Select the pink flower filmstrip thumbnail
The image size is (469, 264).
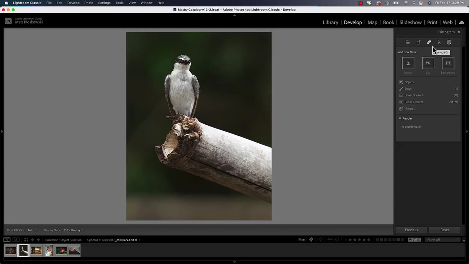(61, 251)
